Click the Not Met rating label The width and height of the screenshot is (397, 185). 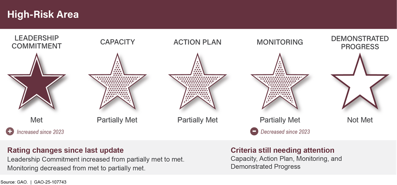click(360, 120)
